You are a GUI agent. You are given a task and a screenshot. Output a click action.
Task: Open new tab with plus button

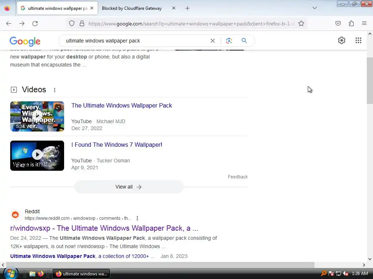[x=188, y=8]
